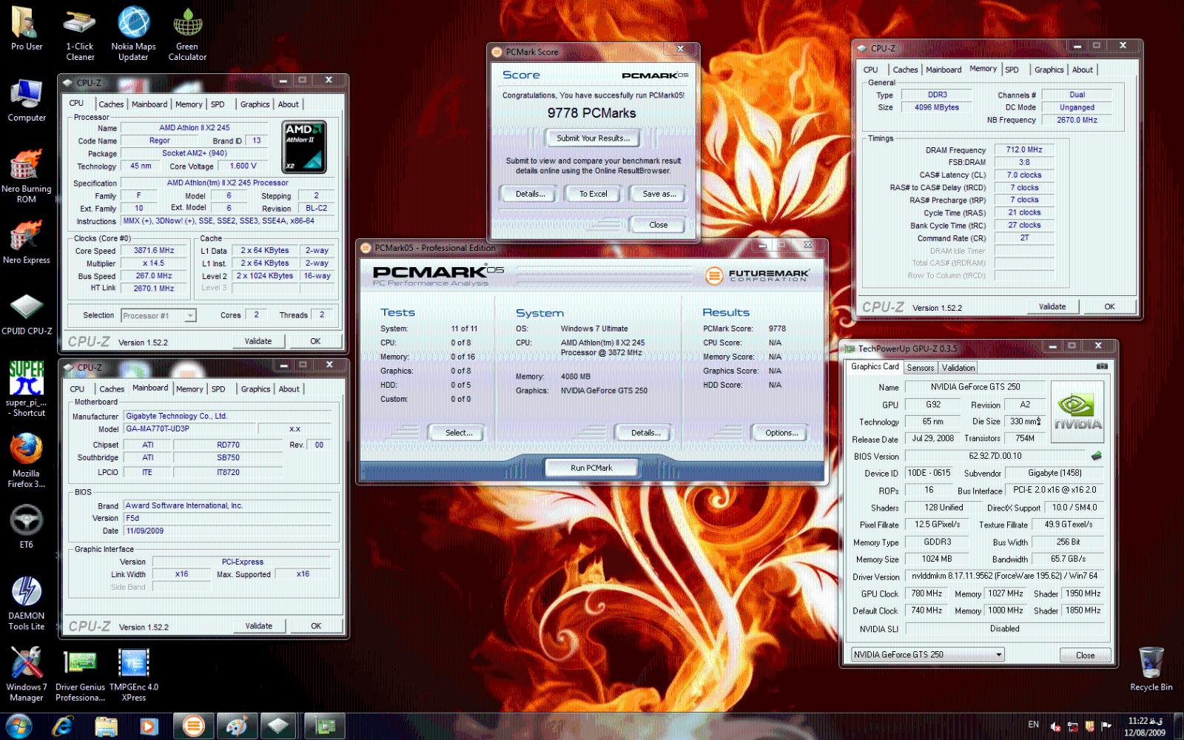Image resolution: width=1184 pixels, height=740 pixels.
Task: Launch Nero Burning ROM shortcut
Action: click(27, 176)
